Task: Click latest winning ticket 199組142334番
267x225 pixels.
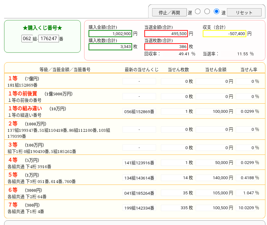Action: coord(139,208)
